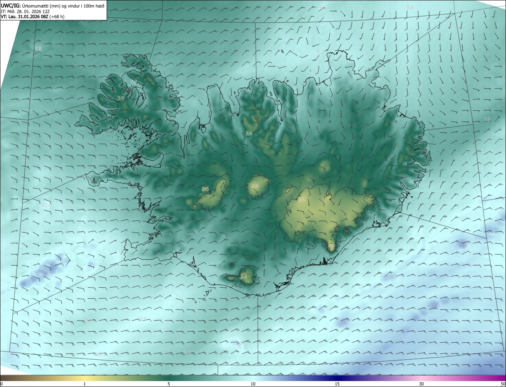Click the map value '2.5' on the western glacier

click(x=205, y=189)
